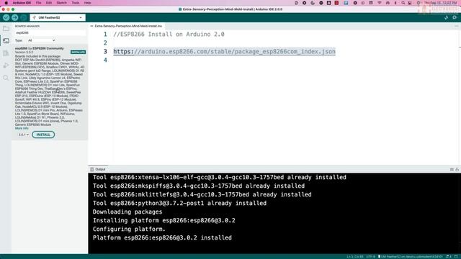The width and height of the screenshot is (461, 259).
Task: Open the Tools menu
Action: point(76,3)
